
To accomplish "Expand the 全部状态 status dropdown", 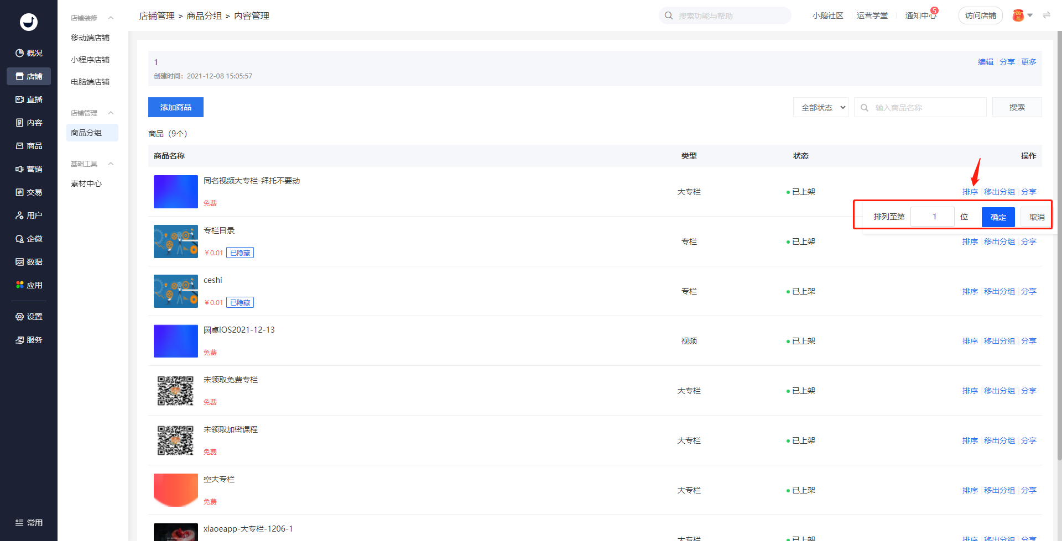I will (821, 108).
